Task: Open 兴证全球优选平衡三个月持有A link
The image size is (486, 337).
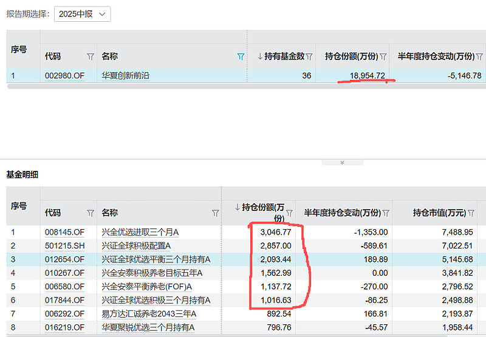Action: point(156,259)
